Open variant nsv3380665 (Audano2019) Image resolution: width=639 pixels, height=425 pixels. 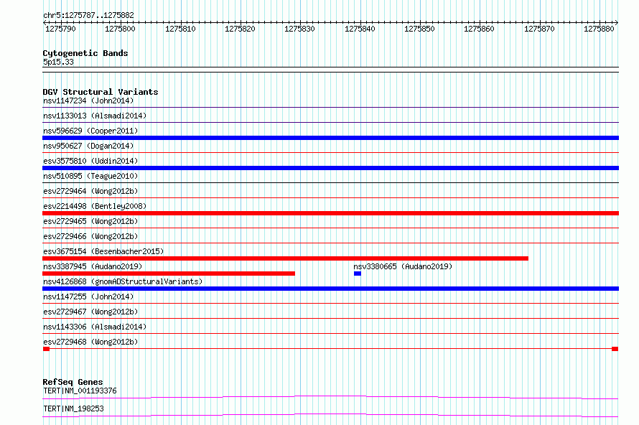[403, 266]
